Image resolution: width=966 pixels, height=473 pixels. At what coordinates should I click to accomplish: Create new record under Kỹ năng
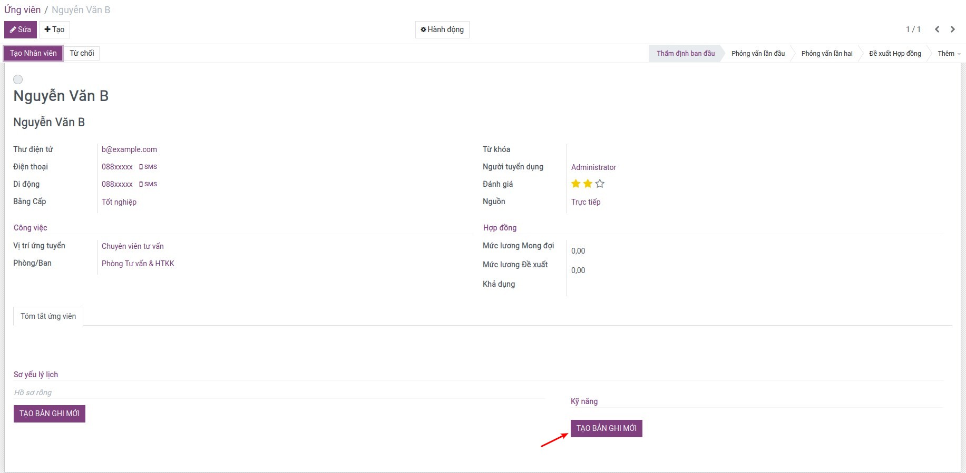(606, 428)
